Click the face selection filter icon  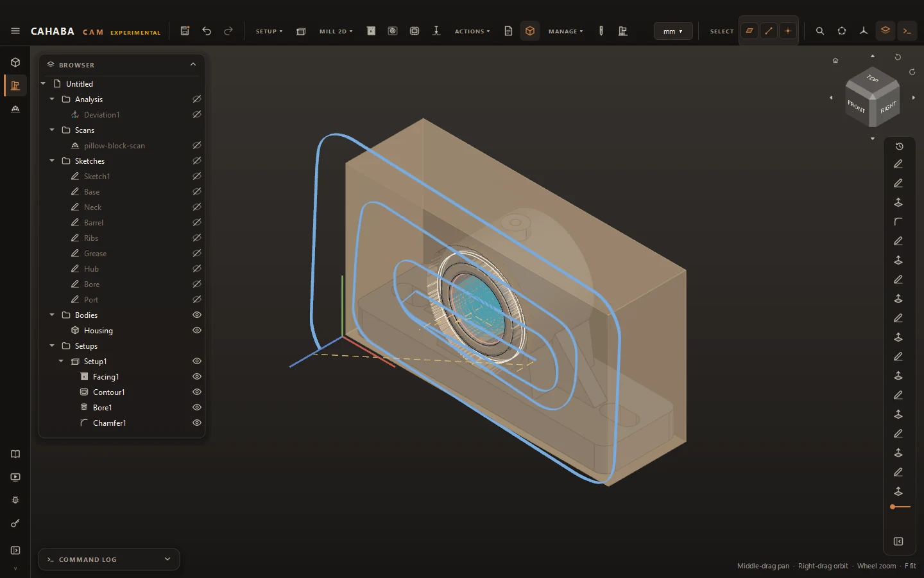[x=749, y=31]
